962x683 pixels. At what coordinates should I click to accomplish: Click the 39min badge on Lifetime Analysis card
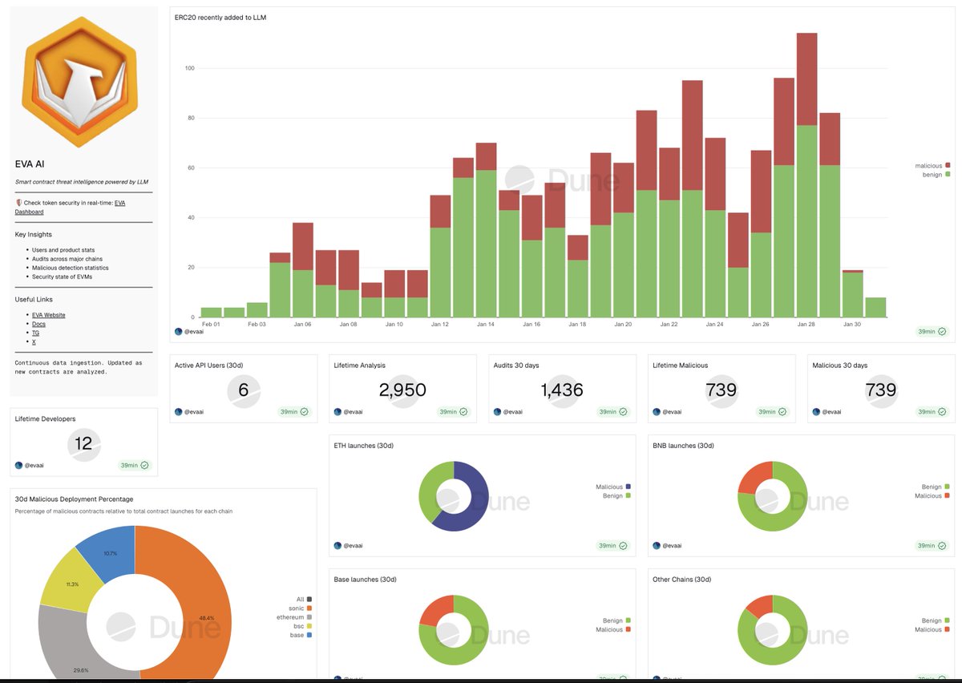pos(453,411)
